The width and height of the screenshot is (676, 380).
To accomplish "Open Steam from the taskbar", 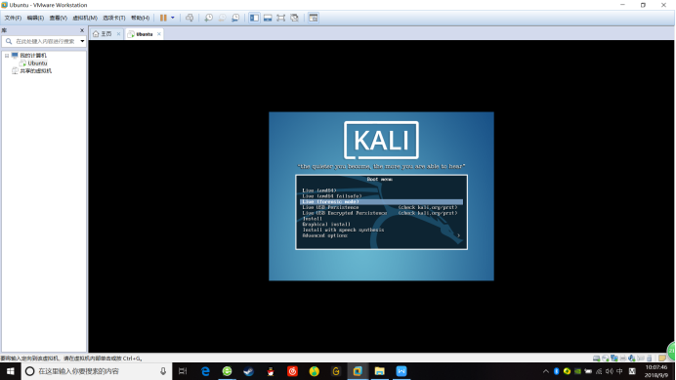I will tap(249, 371).
